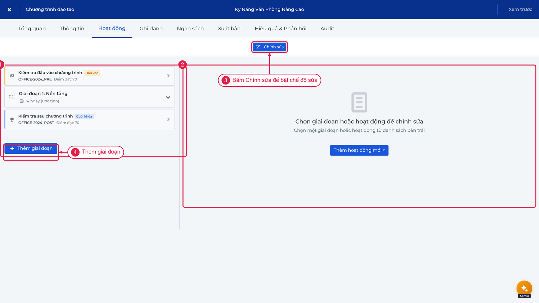The image size is (539, 303).
Task: Click the pencil icon in Chỉnh sửa
Action: (258, 47)
